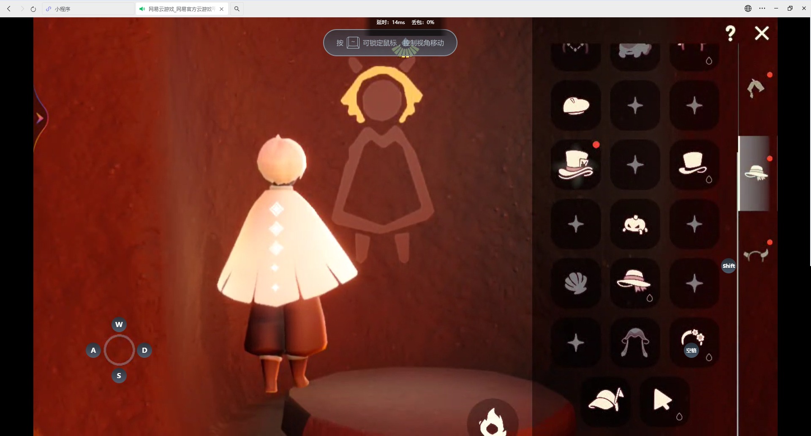Select the 网易云游戏 browser tab

[182, 9]
